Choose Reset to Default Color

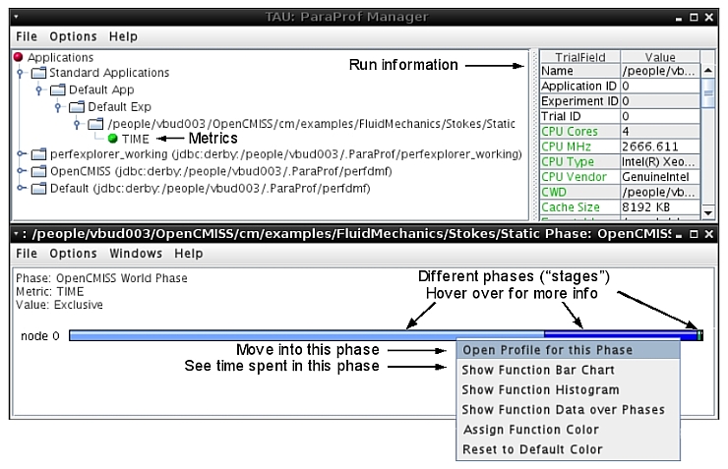point(569,449)
